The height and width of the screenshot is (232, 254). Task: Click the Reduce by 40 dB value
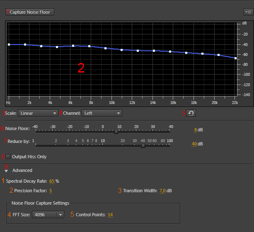tap(194, 144)
